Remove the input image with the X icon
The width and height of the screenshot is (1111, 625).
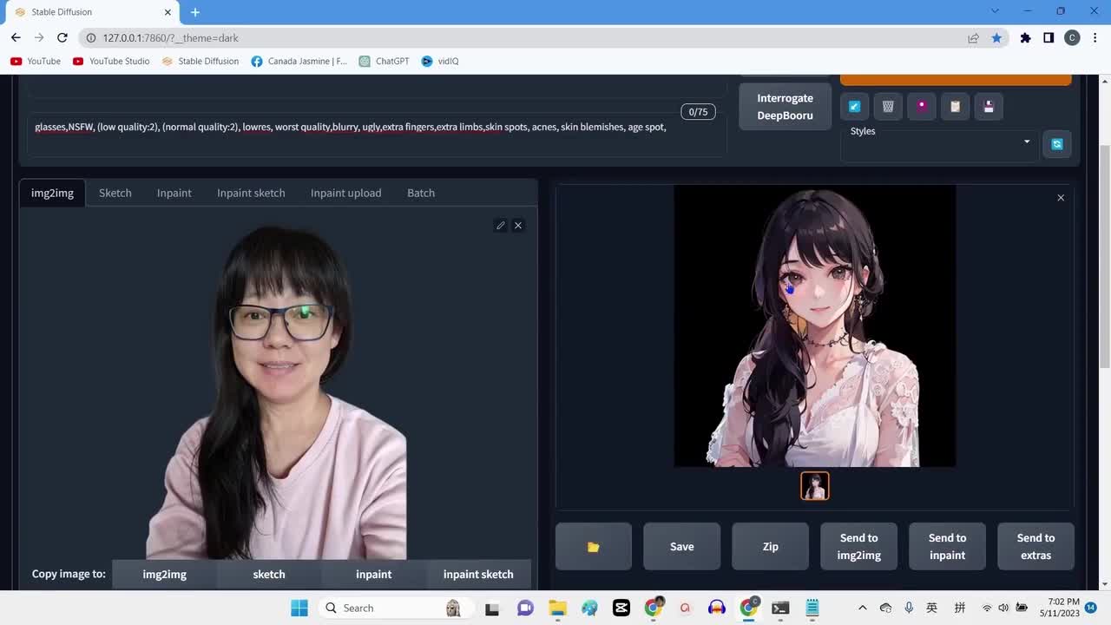[x=518, y=226]
